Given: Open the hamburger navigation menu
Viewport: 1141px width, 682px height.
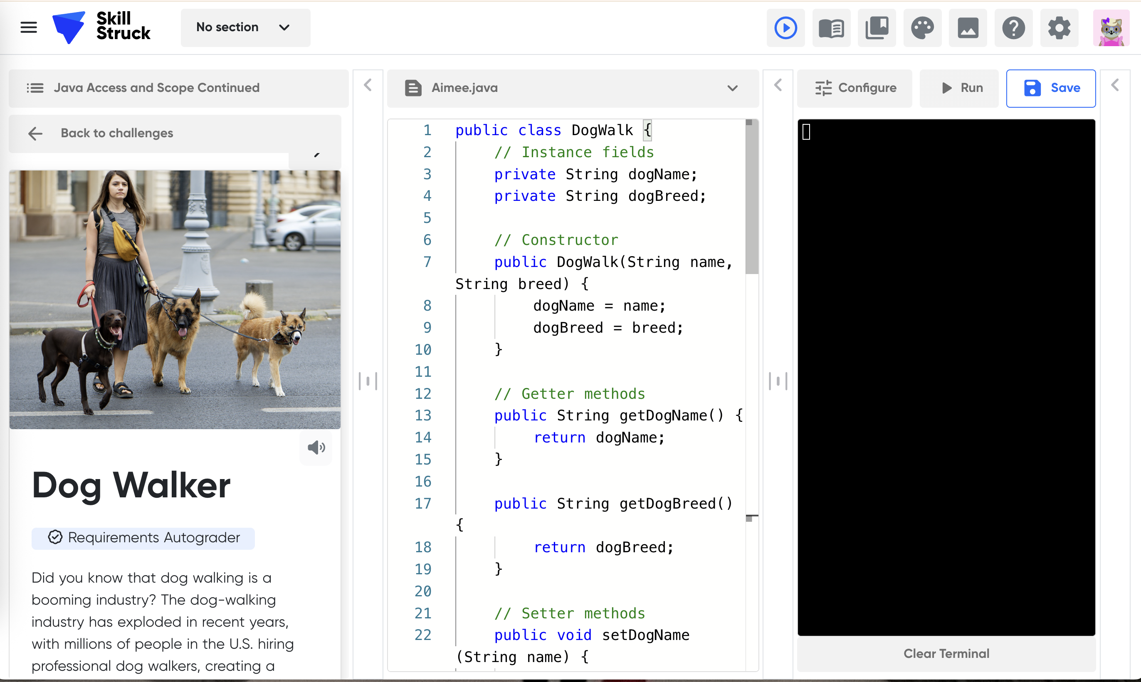Looking at the screenshot, I should 29,27.
